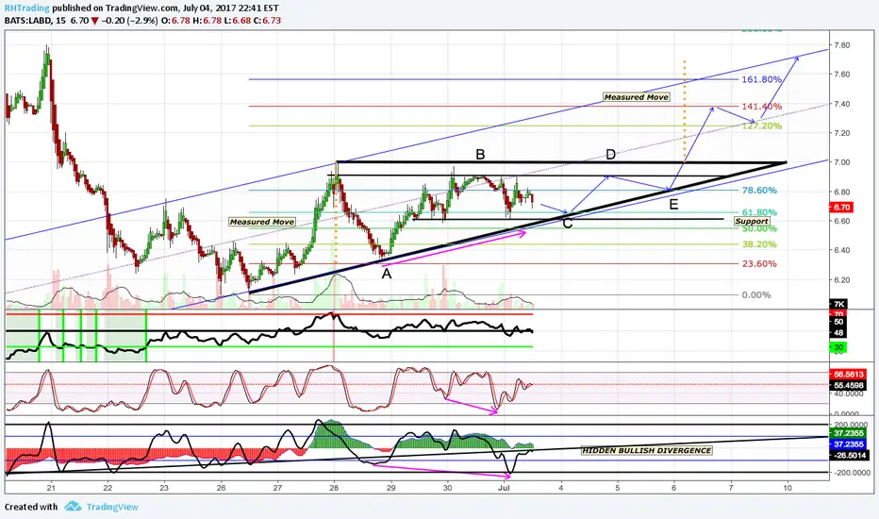Click the blue 37.2355 indicator value tag

(848, 444)
